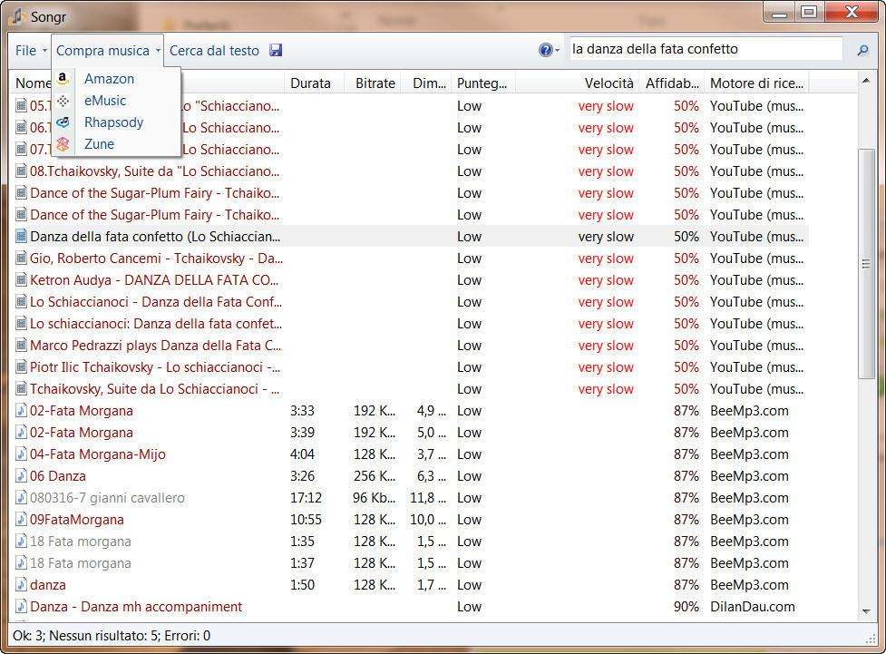This screenshot has height=654, width=886.
Task: Sort by Bitrate column header
Action: tap(373, 83)
